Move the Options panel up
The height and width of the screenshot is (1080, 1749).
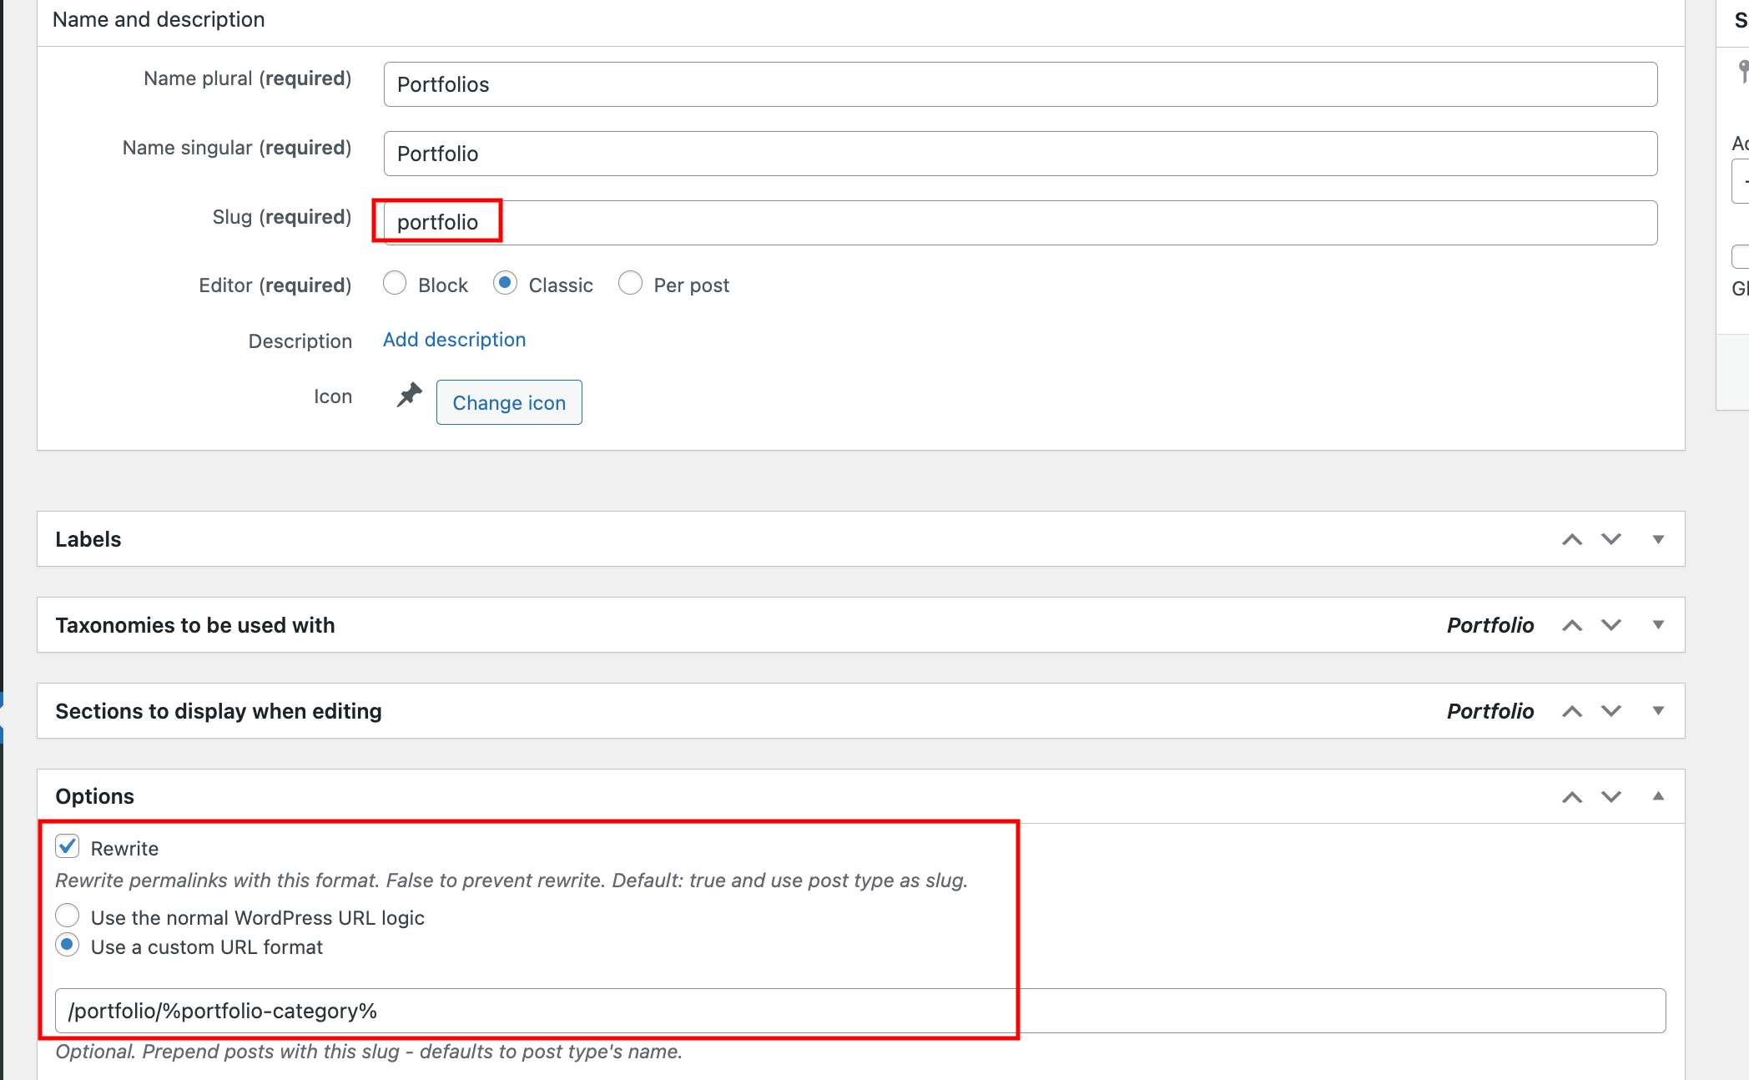click(1572, 797)
